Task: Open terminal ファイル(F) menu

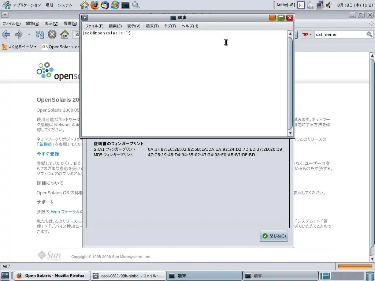Action: point(94,26)
